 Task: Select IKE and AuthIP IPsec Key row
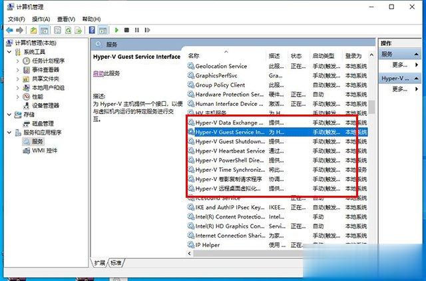coord(277,207)
